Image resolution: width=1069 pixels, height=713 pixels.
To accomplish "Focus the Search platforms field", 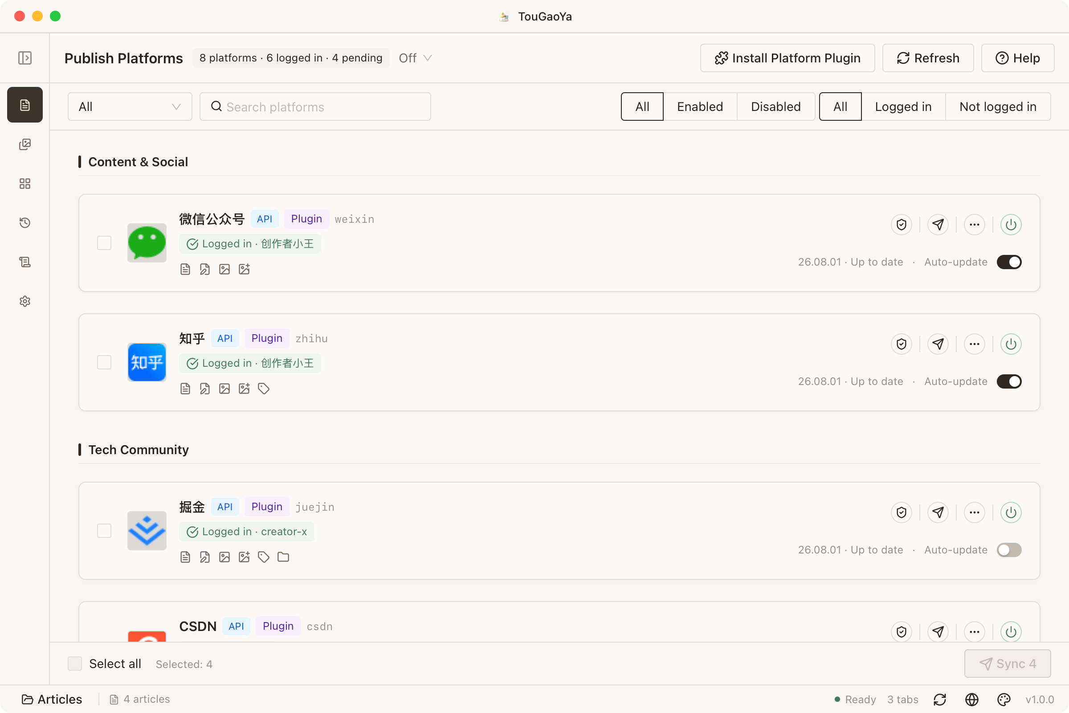I will (x=315, y=107).
